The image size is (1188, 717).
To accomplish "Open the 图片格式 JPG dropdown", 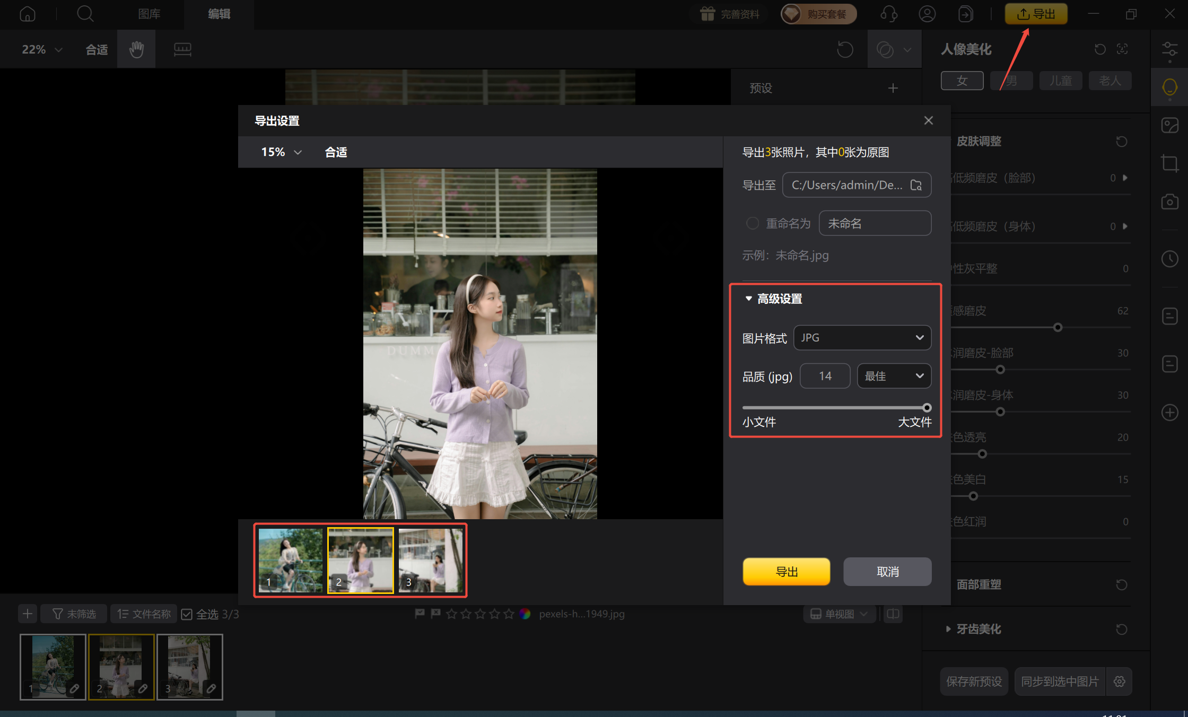I will (x=862, y=338).
